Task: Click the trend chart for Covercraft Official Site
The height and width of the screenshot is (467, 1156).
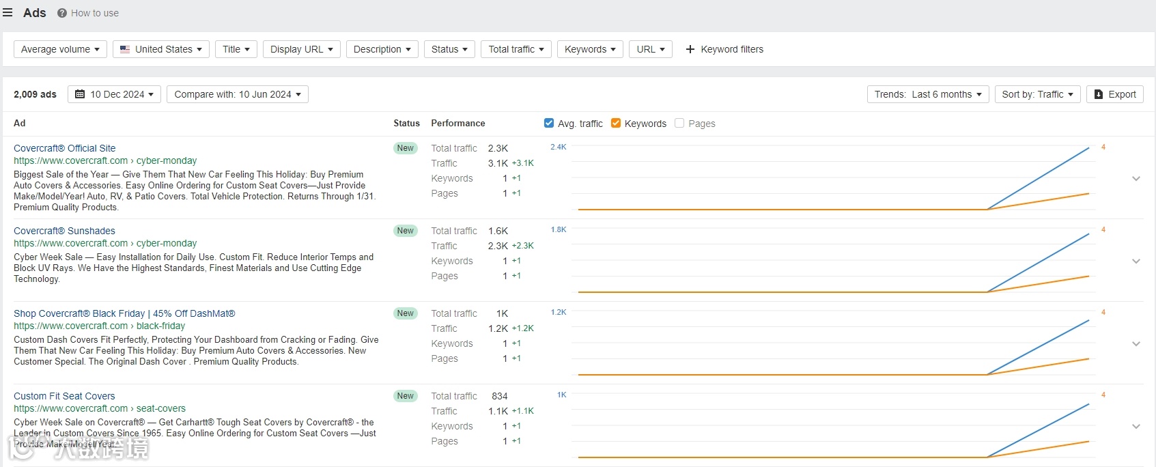Action: pos(833,178)
